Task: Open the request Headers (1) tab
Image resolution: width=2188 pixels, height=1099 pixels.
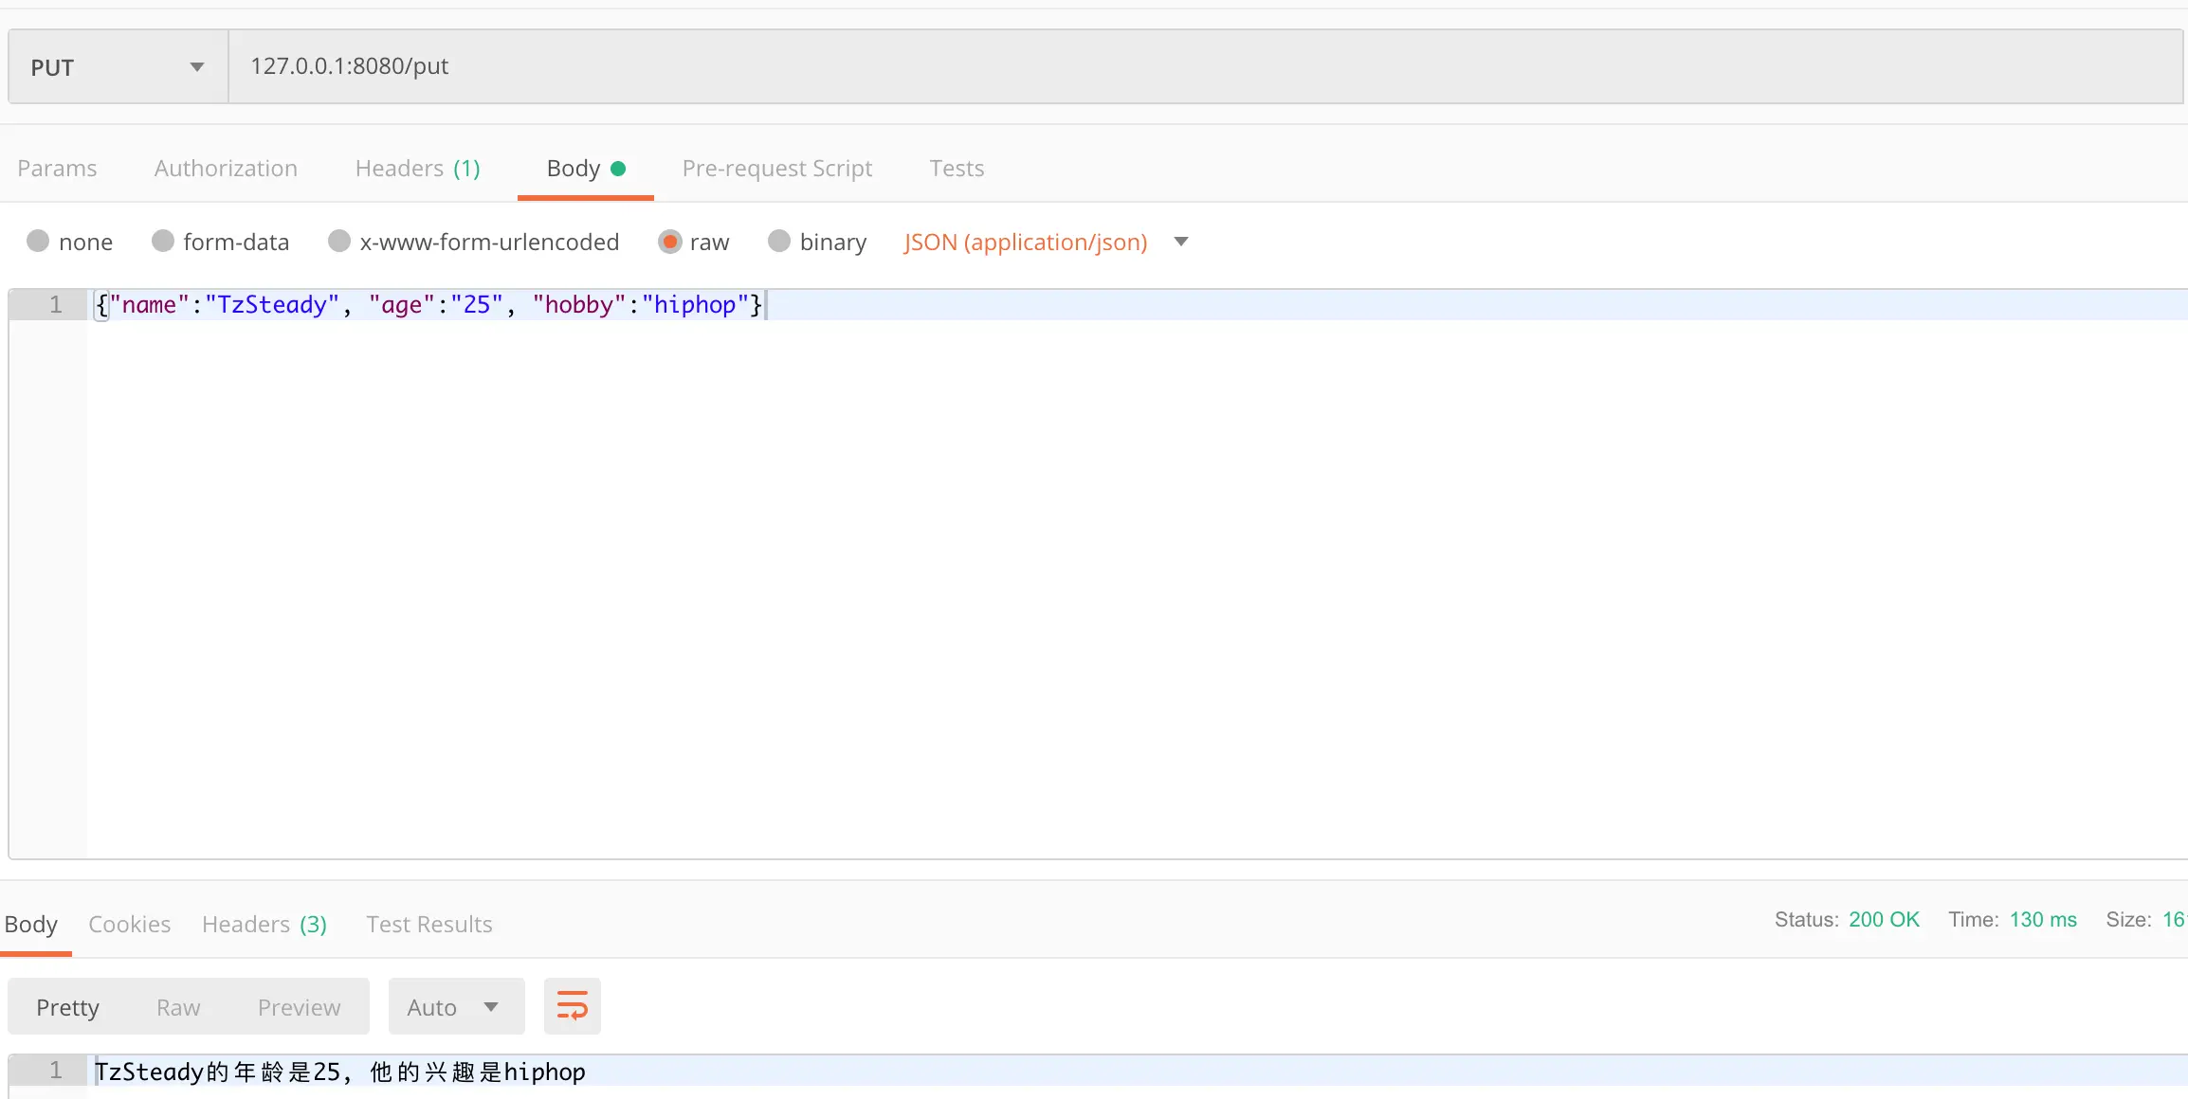Action: click(x=417, y=169)
